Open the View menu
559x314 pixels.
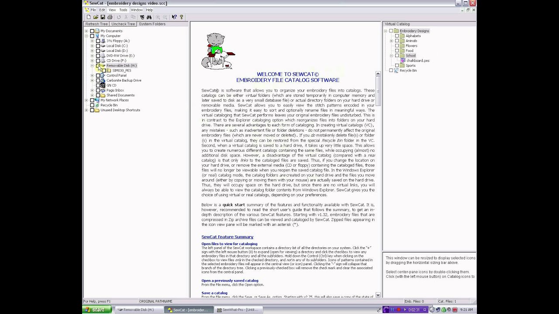click(x=112, y=10)
